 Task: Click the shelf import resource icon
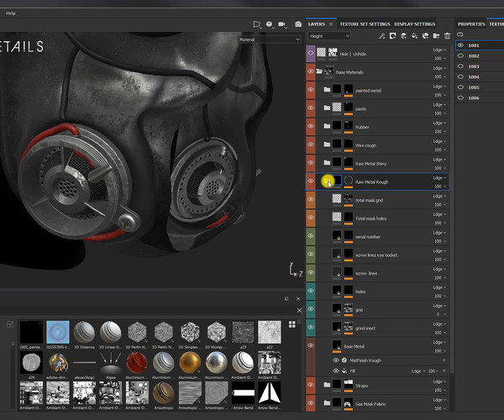point(10,324)
